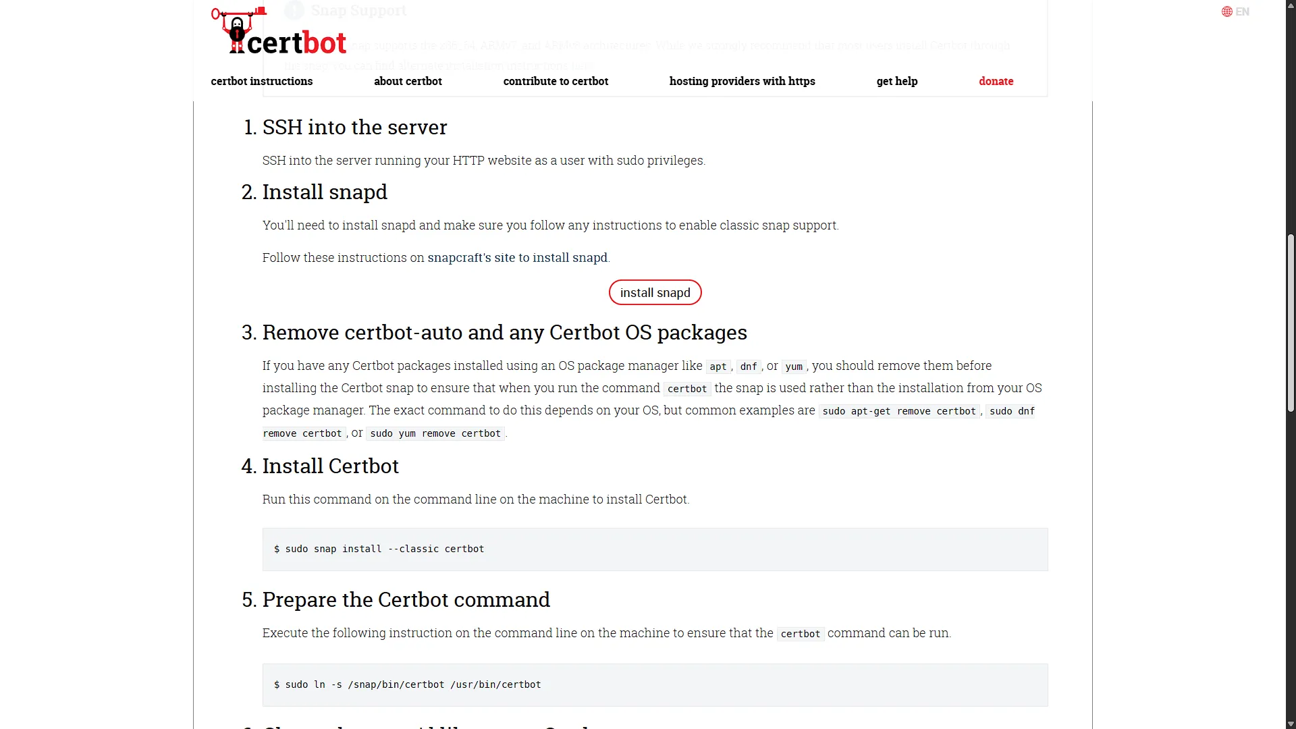Click the page's vertical scrollbar thumb
Screen dimensions: 1296x729
pos(1291,324)
